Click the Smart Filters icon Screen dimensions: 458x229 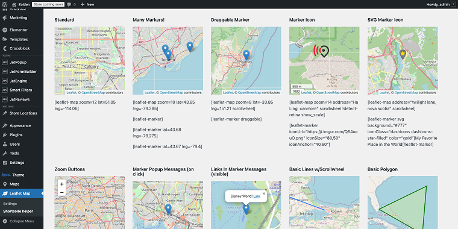click(5, 90)
